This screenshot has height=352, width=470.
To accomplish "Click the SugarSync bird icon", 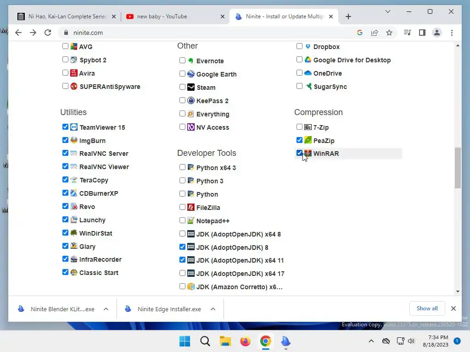I will coord(308,86).
